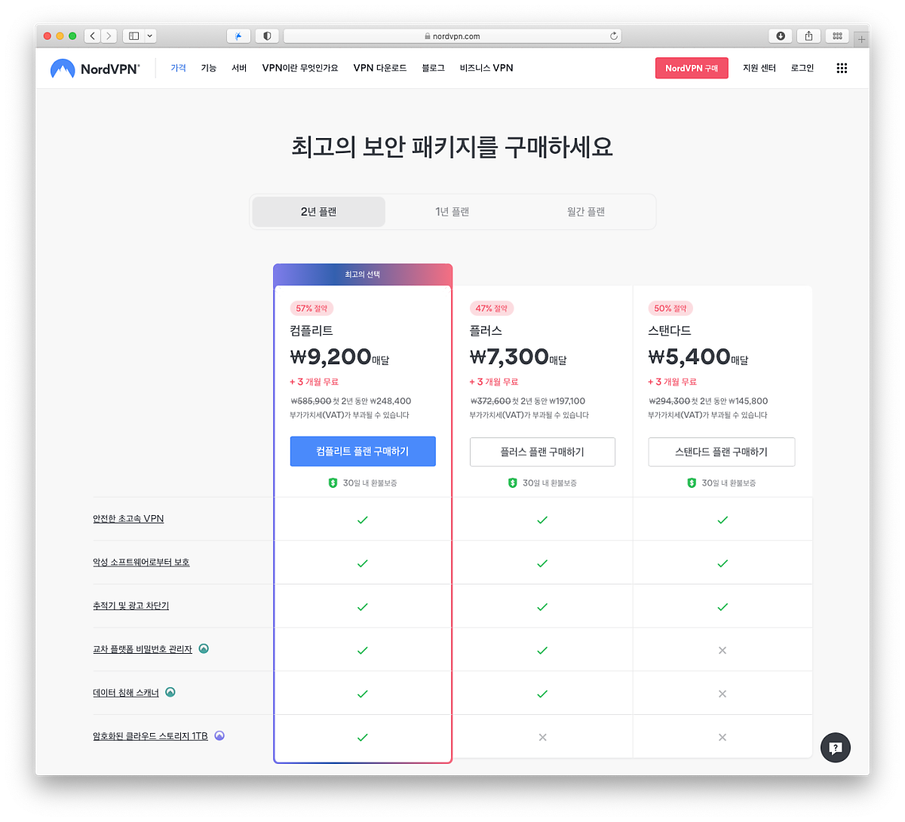
Task: Open the 서버 nav item
Action: point(239,68)
